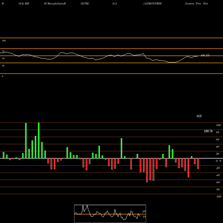The height and width of the screenshot is (223, 223).
Task: Click the 70 label on the RSI axis
Action: pos(3,51)
